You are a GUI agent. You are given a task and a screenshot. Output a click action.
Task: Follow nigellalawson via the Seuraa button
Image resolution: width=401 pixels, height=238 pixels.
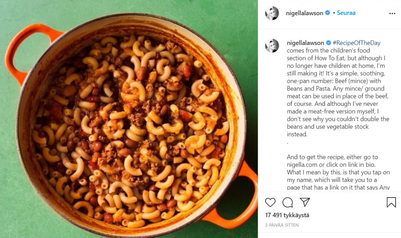tap(346, 13)
